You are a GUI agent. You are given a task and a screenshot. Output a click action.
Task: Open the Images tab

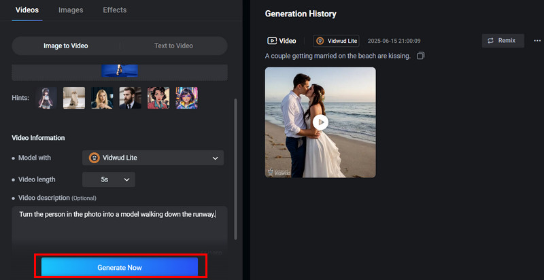[71, 10]
